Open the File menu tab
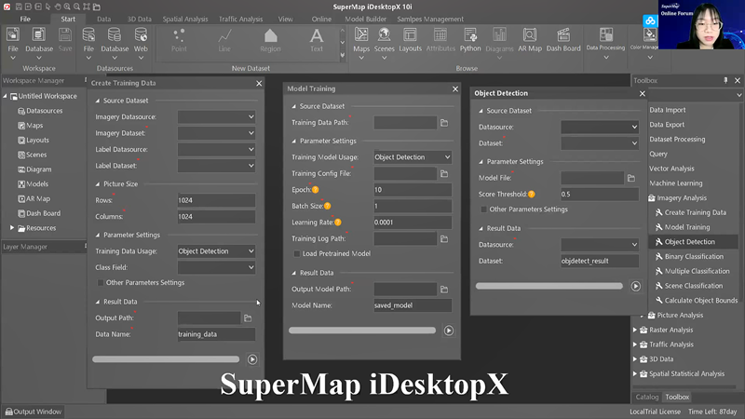This screenshot has height=419, width=745. [25, 19]
